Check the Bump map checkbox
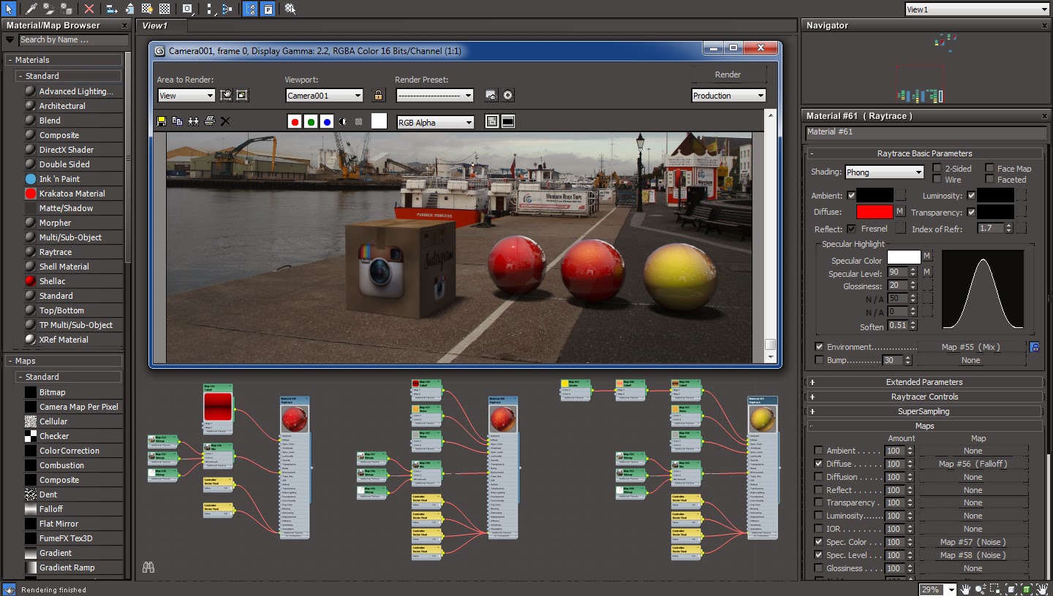Viewport: 1053px width, 596px height. [819, 360]
